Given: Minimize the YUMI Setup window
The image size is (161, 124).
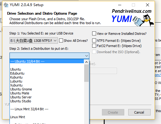Looking at the screenshot, I should point(120,5).
